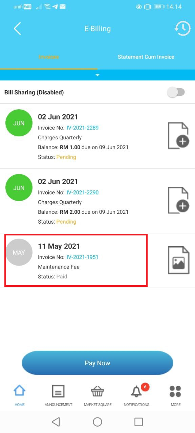The image size is (195, 433).
Task: Open add-document icon for invoice IV-2021-2290
Action: (x=178, y=200)
